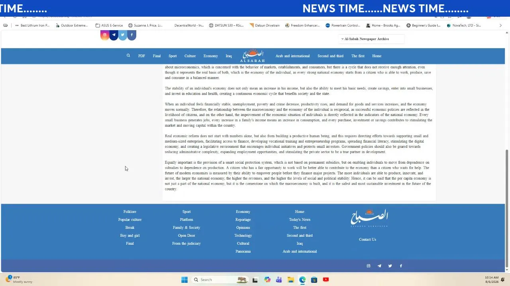
Task: Open the Sport section in the navigation bar
Action: click(x=173, y=56)
